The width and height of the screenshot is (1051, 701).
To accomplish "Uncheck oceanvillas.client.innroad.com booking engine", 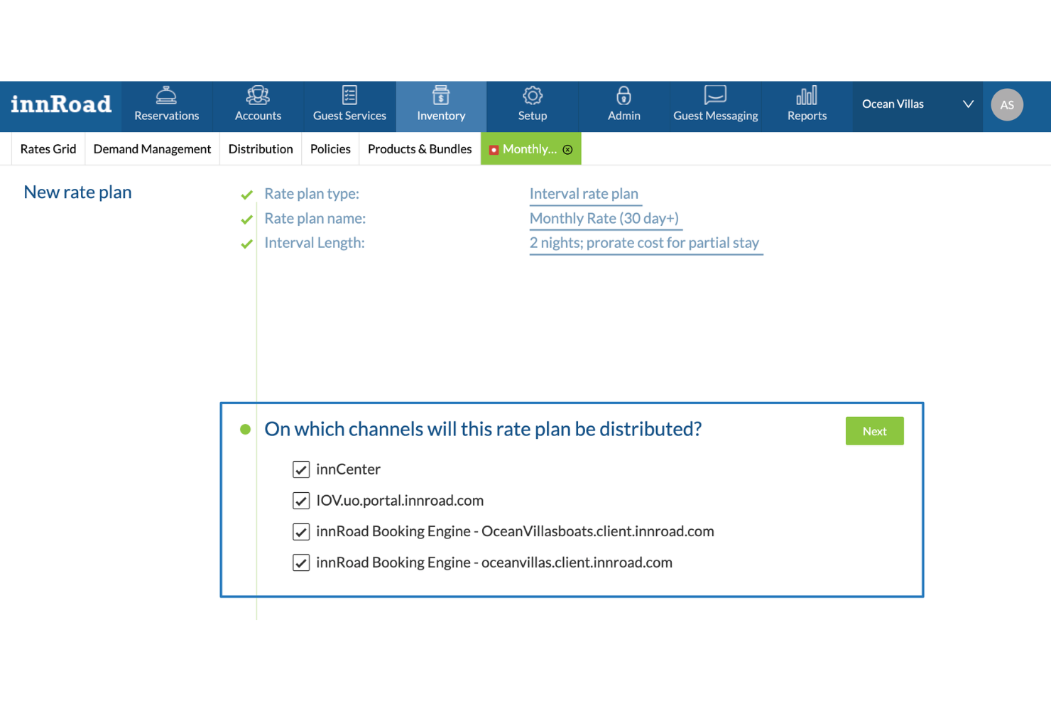I will tap(300, 562).
